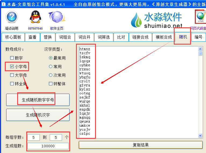Click the HTML web code viewer icon
206x153 pixels.
(x=200, y=17)
